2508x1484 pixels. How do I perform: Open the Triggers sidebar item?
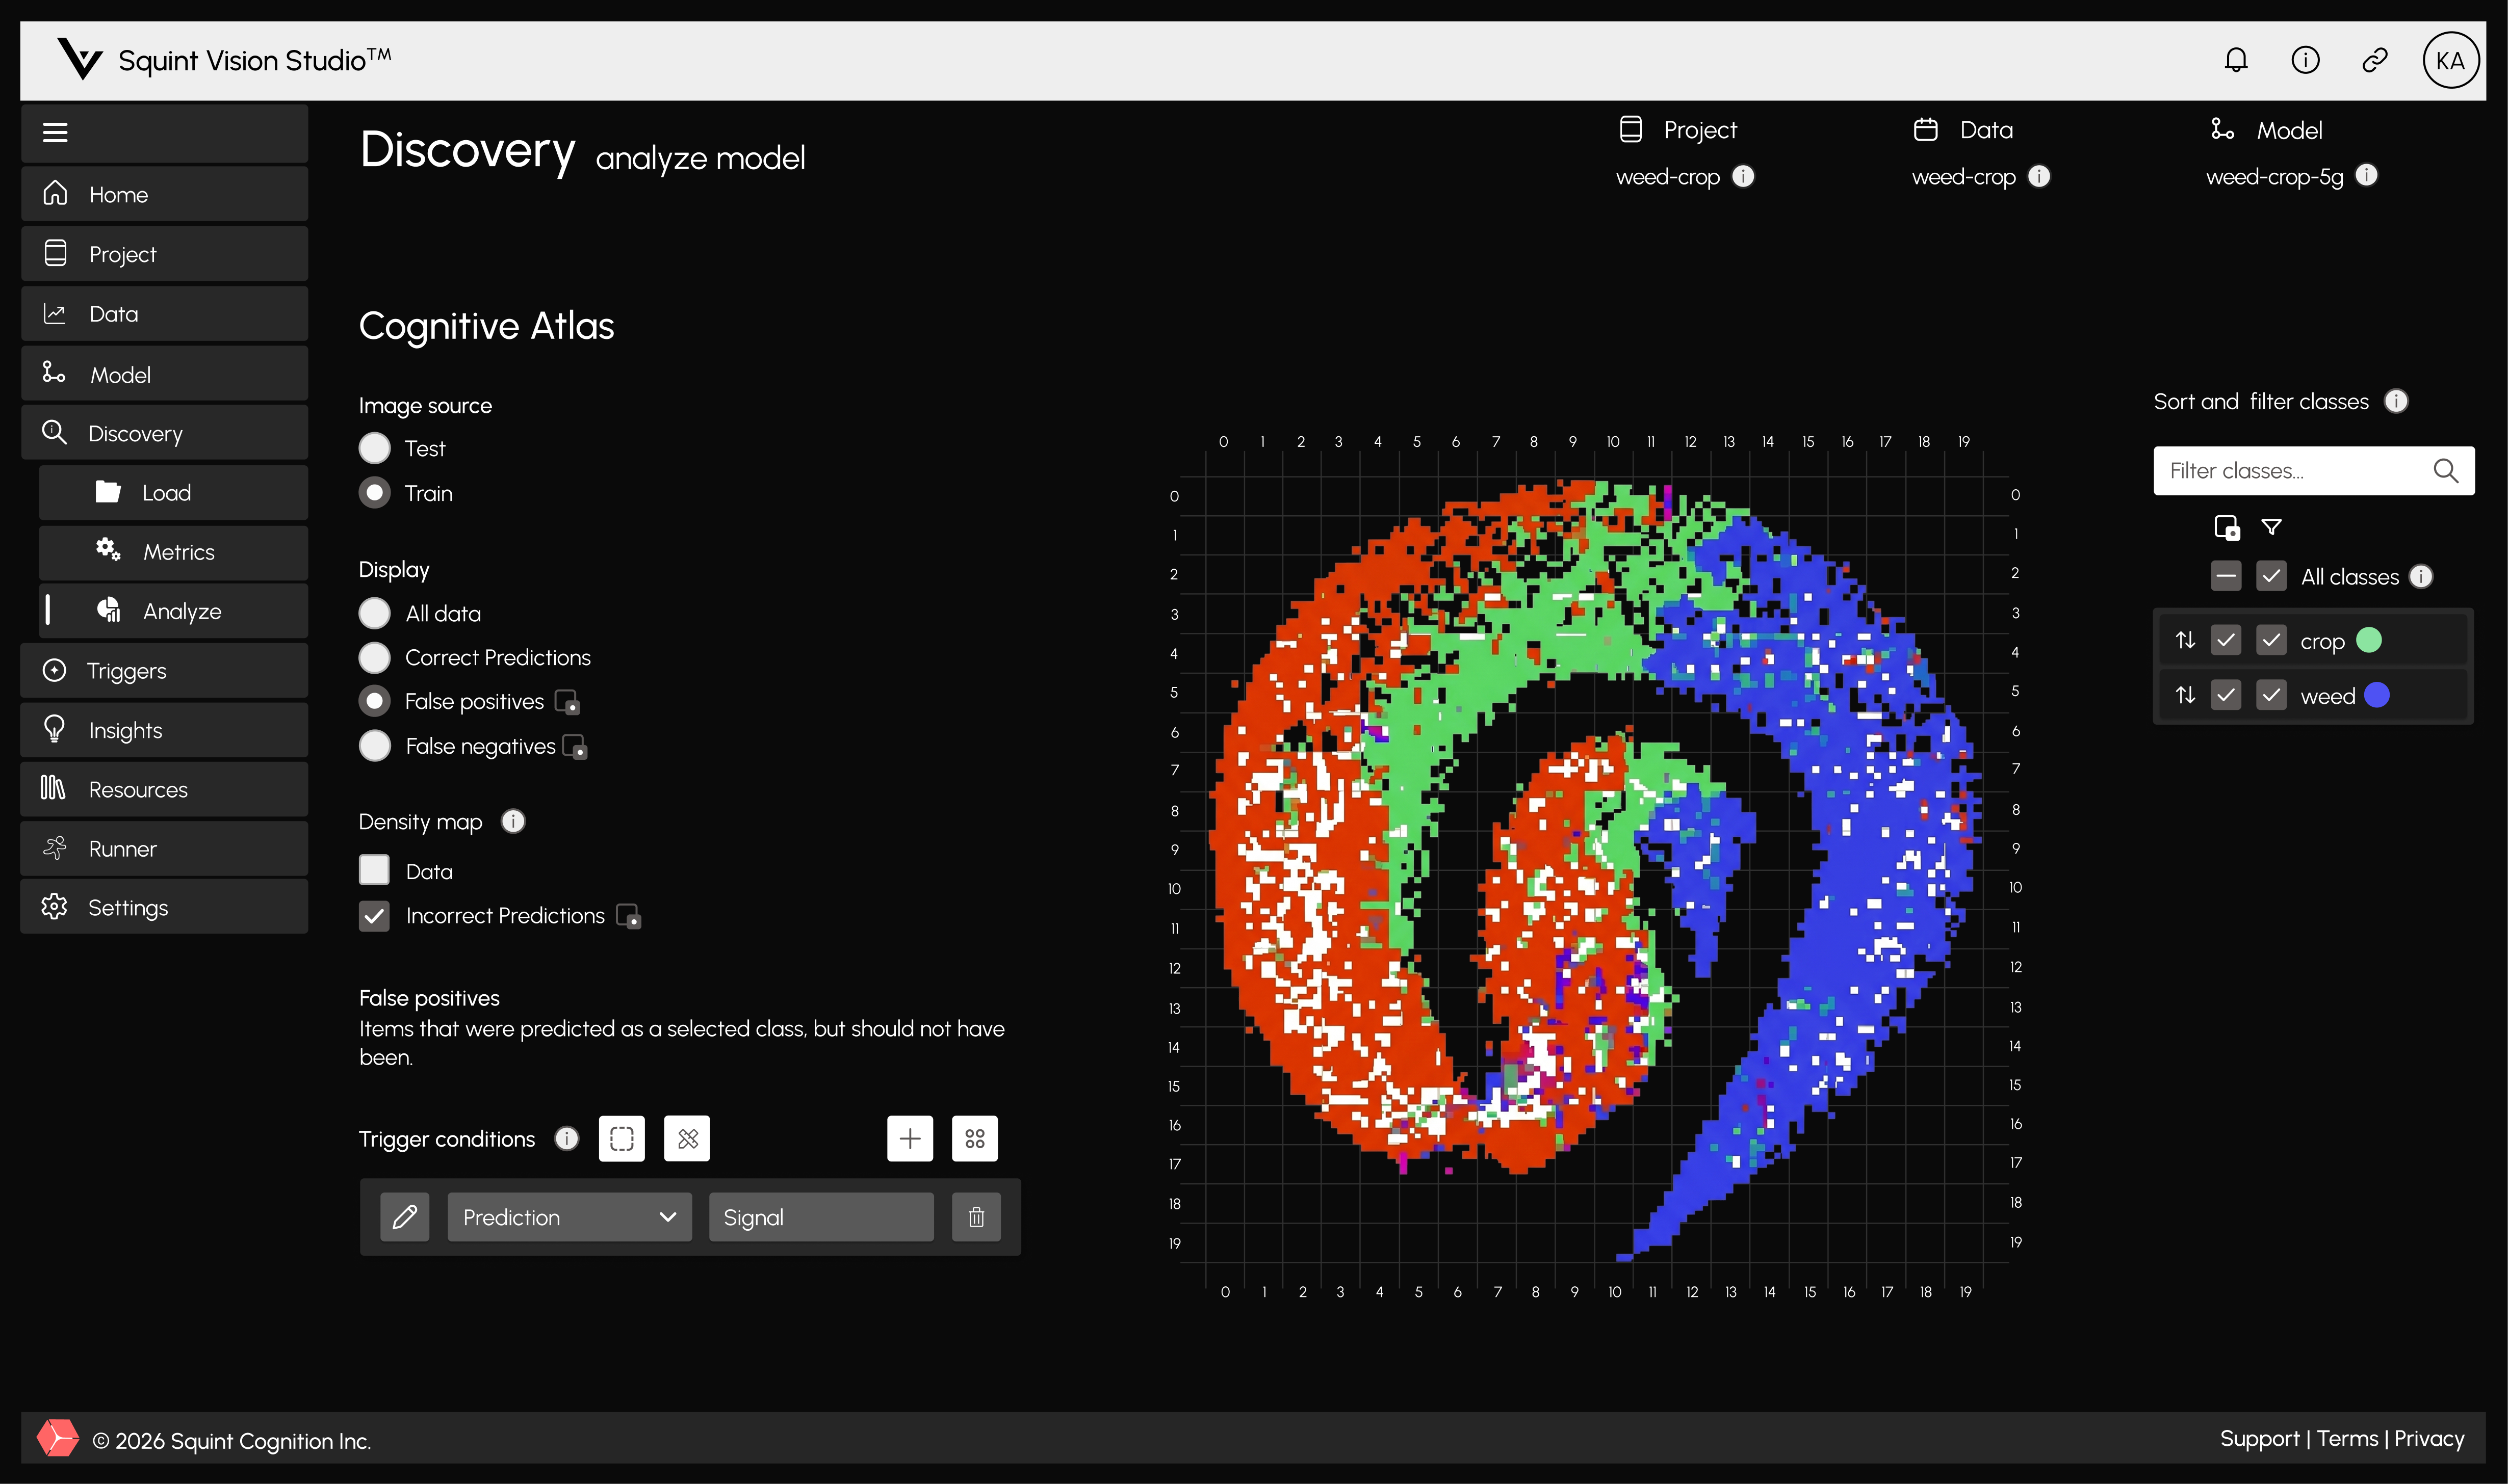pos(164,670)
